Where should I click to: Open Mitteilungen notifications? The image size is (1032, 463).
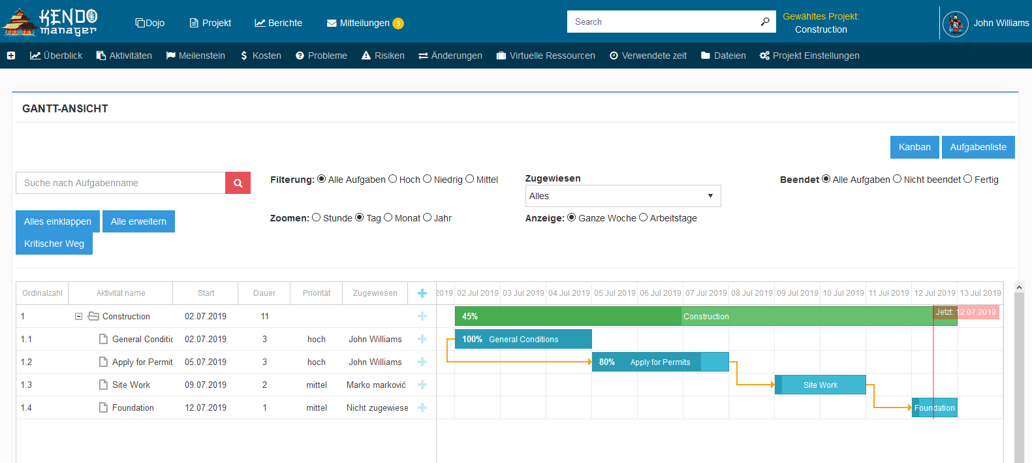365,23
